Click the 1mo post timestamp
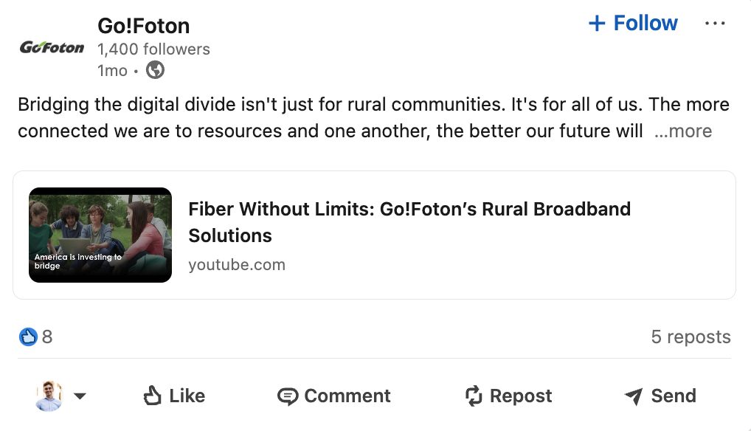 tap(112, 71)
